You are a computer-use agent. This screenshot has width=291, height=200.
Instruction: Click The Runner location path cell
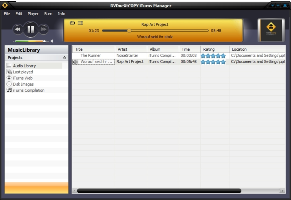pyautogui.click(x=258, y=55)
